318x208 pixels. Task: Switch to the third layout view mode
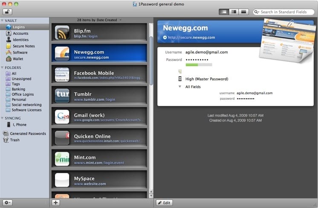pyautogui.click(x=243, y=12)
